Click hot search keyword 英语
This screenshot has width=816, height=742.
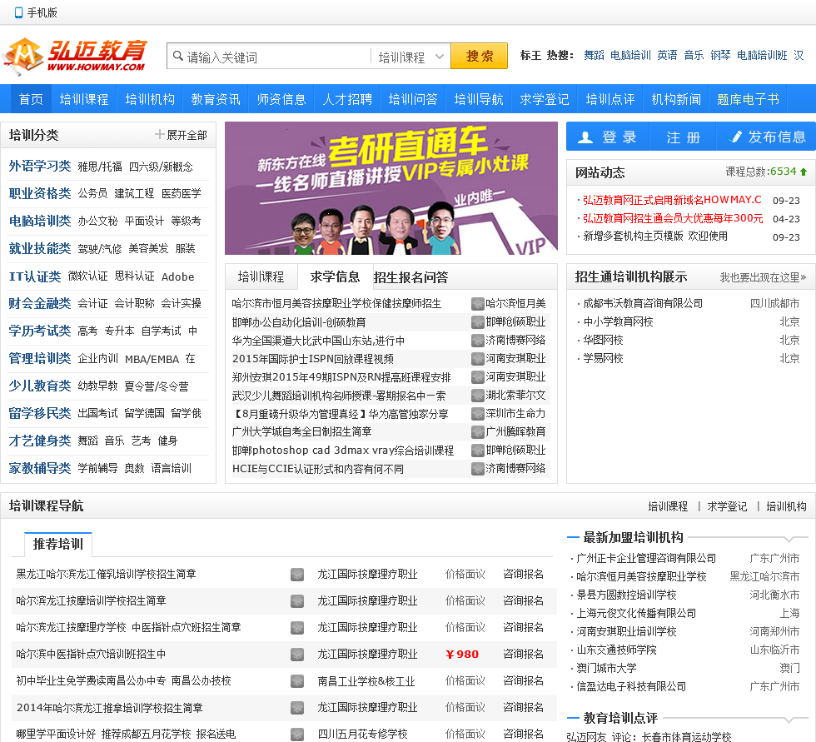pyautogui.click(x=667, y=55)
